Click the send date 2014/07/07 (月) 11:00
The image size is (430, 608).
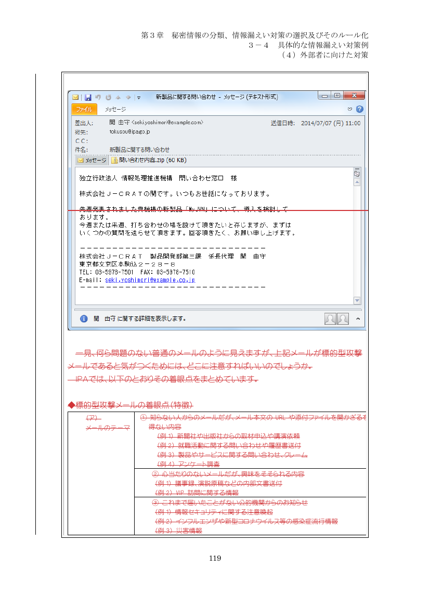(x=331, y=123)
